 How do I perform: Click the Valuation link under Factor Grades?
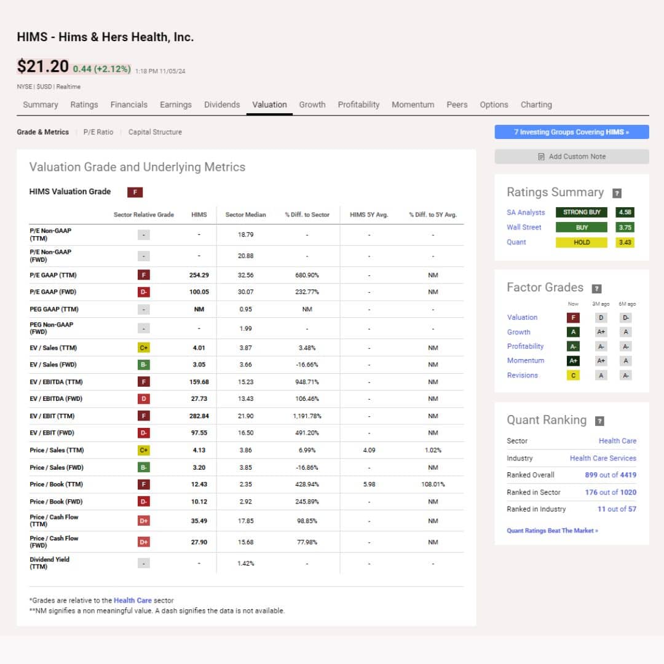[522, 318]
